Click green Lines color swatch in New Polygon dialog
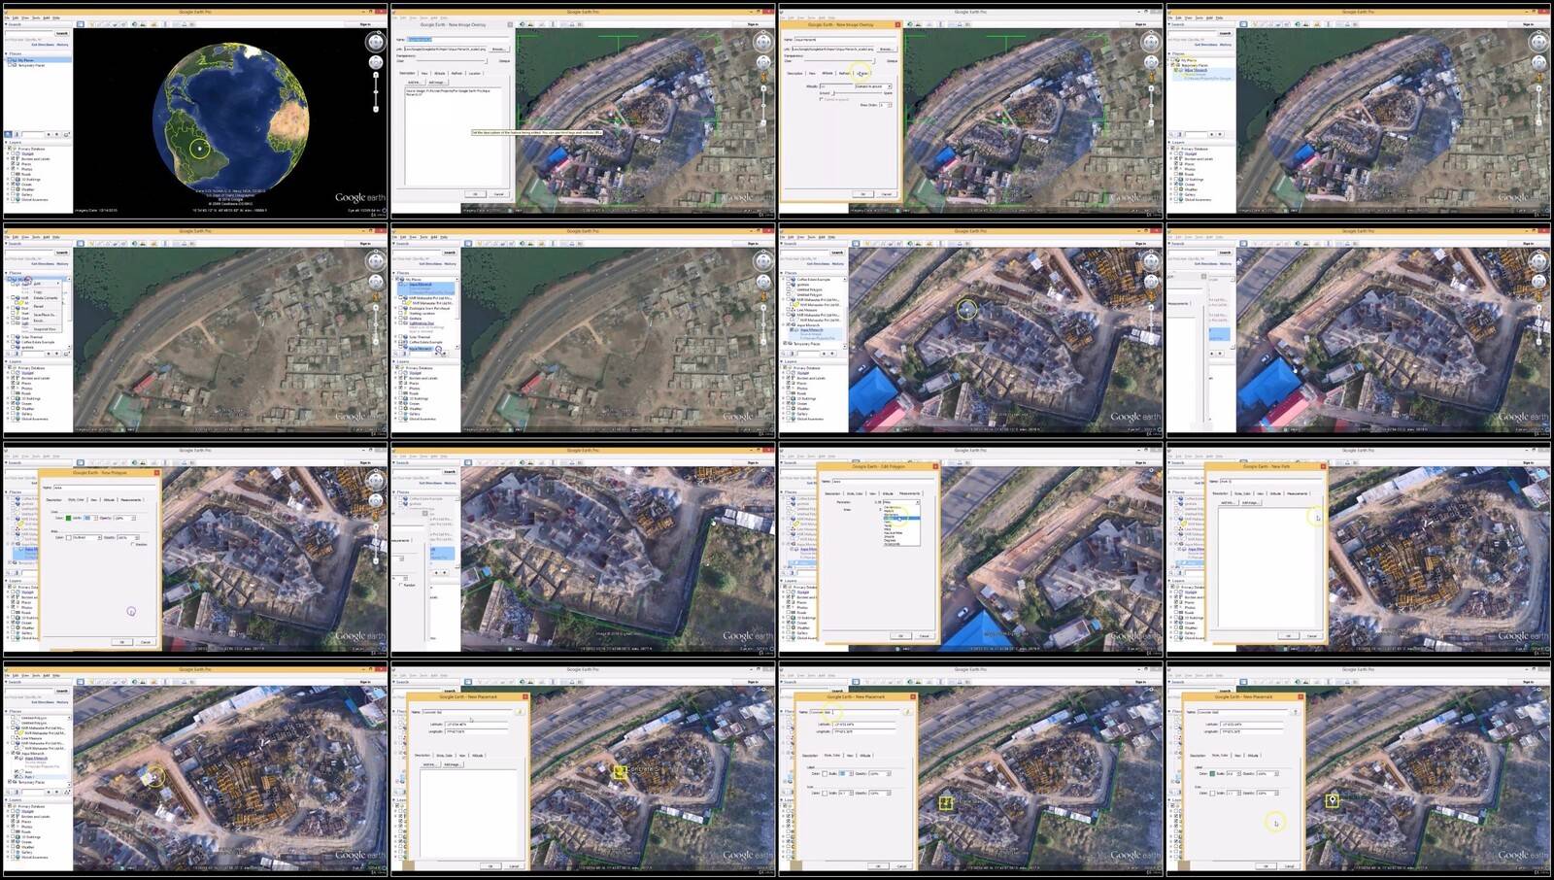 point(68,518)
